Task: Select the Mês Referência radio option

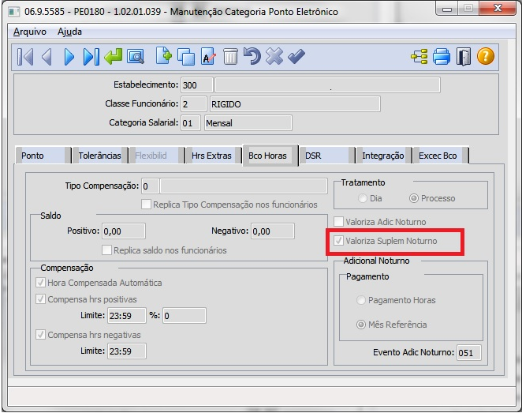Action: tap(361, 325)
